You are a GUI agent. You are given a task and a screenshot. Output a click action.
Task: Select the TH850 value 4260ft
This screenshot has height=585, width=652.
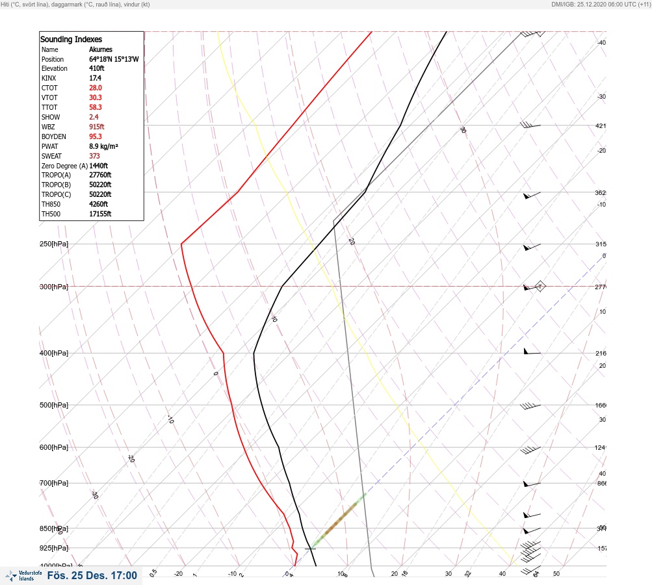pyautogui.click(x=99, y=204)
